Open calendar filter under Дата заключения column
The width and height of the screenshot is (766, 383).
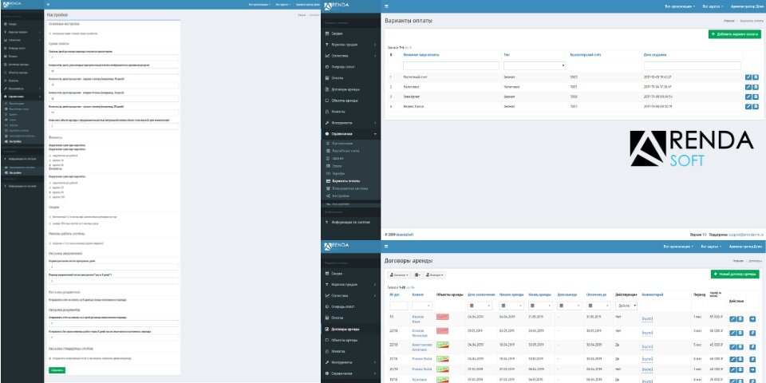click(480, 306)
